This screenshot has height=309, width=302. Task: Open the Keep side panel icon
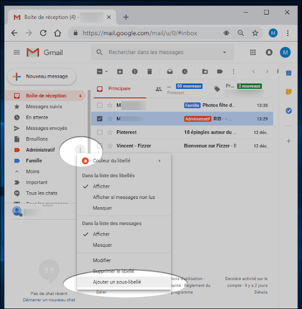tap(289, 92)
